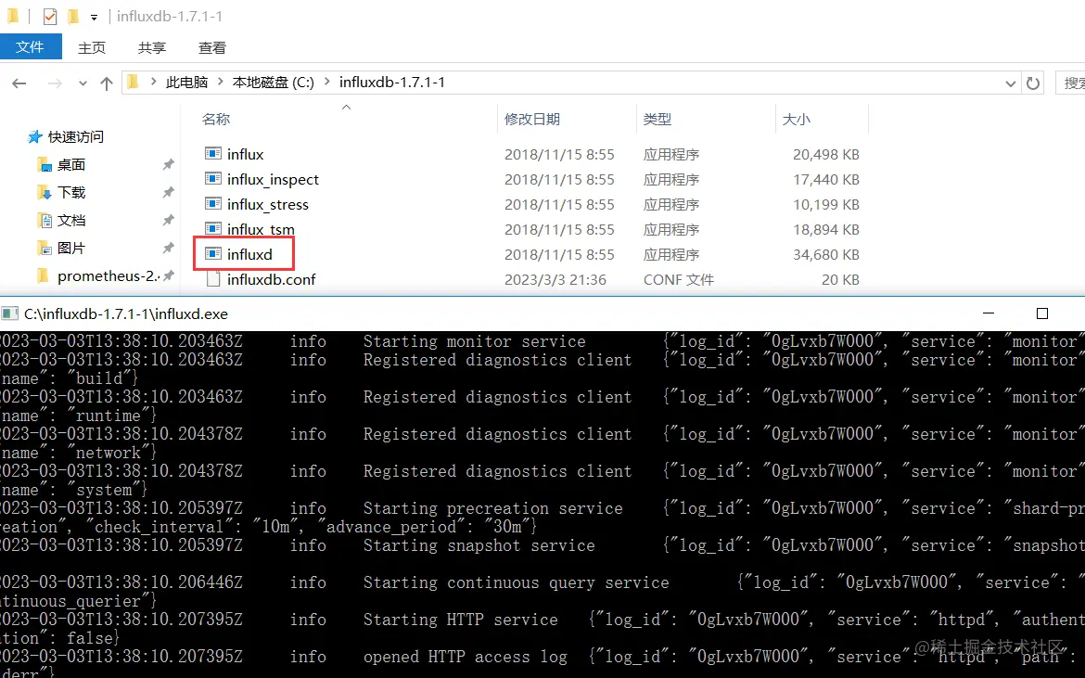Click the folder icon in address bar
This screenshot has width=1085, height=678.
click(133, 83)
